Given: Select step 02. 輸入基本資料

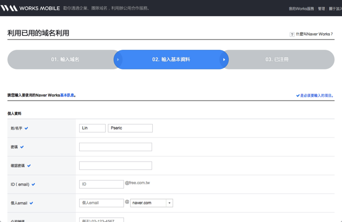Looking at the screenshot, I should (x=171, y=59).
